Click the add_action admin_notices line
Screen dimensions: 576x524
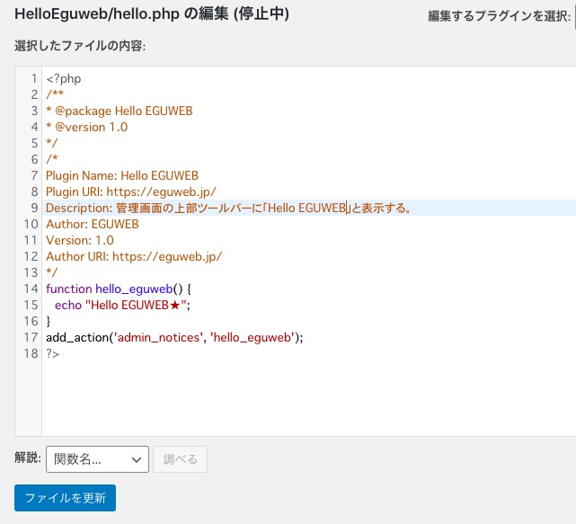(x=174, y=338)
